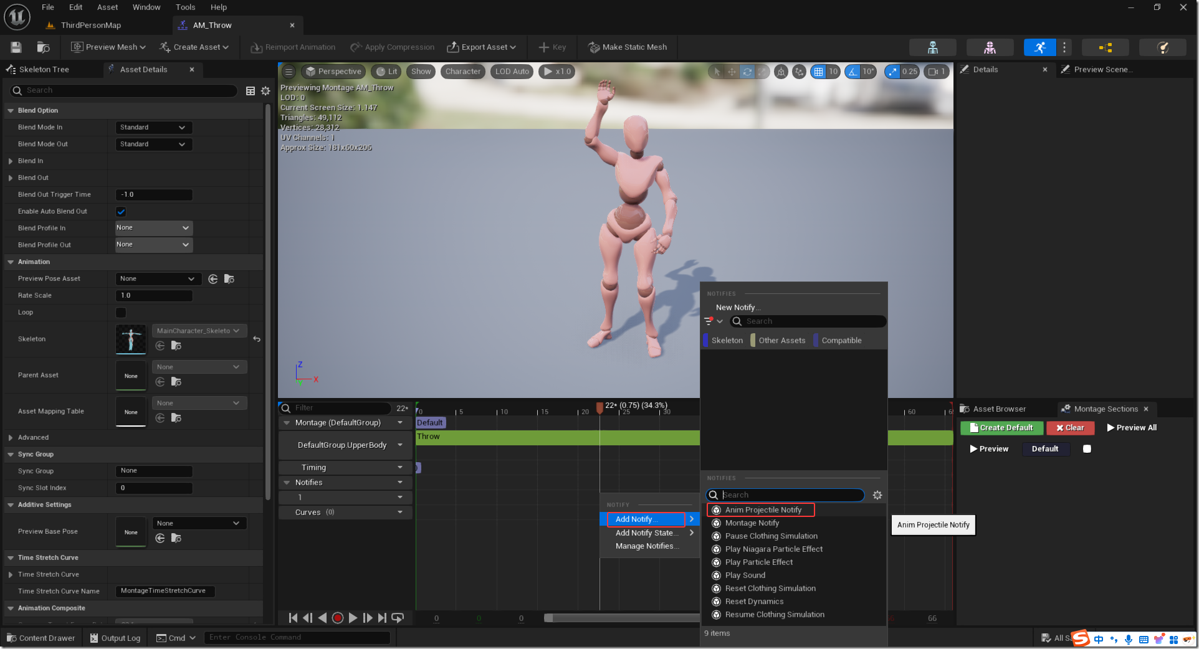Click the Browse to Asset toolbar icon
Screen dimensions: 1199x649
[43, 47]
